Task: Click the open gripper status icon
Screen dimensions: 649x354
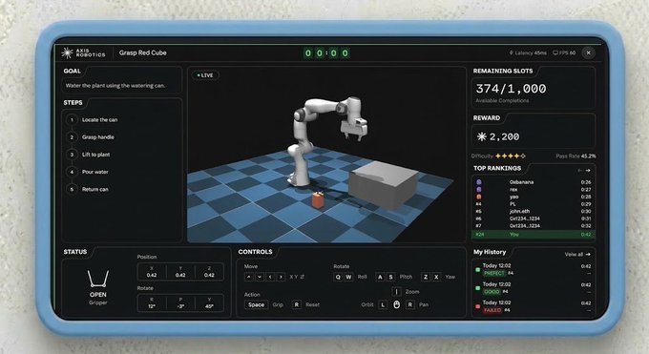Action: [x=98, y=279]
